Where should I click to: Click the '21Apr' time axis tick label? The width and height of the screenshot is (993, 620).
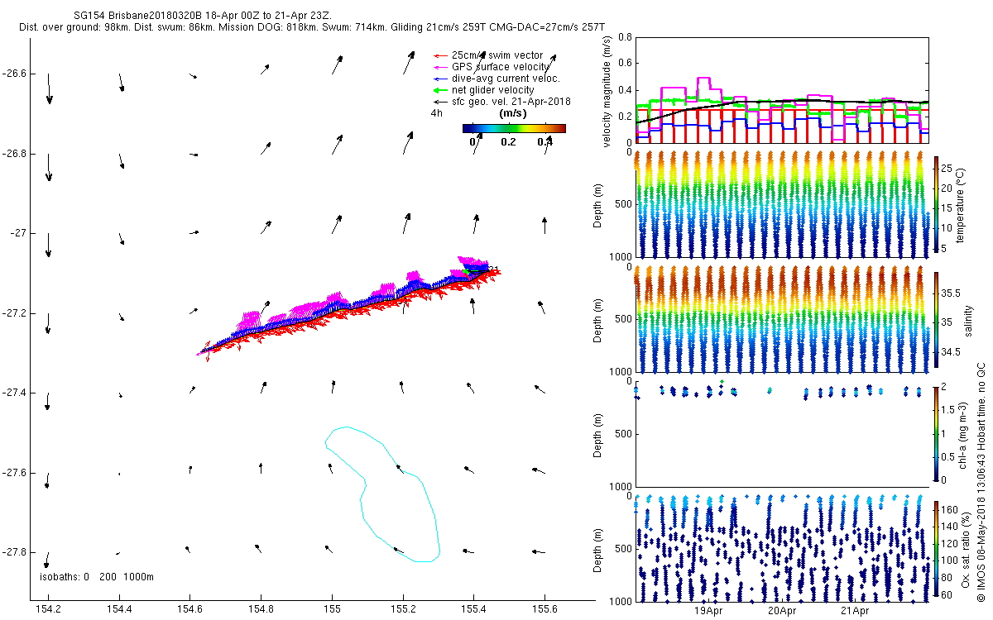pyautogui.click(x=856, y=612)
